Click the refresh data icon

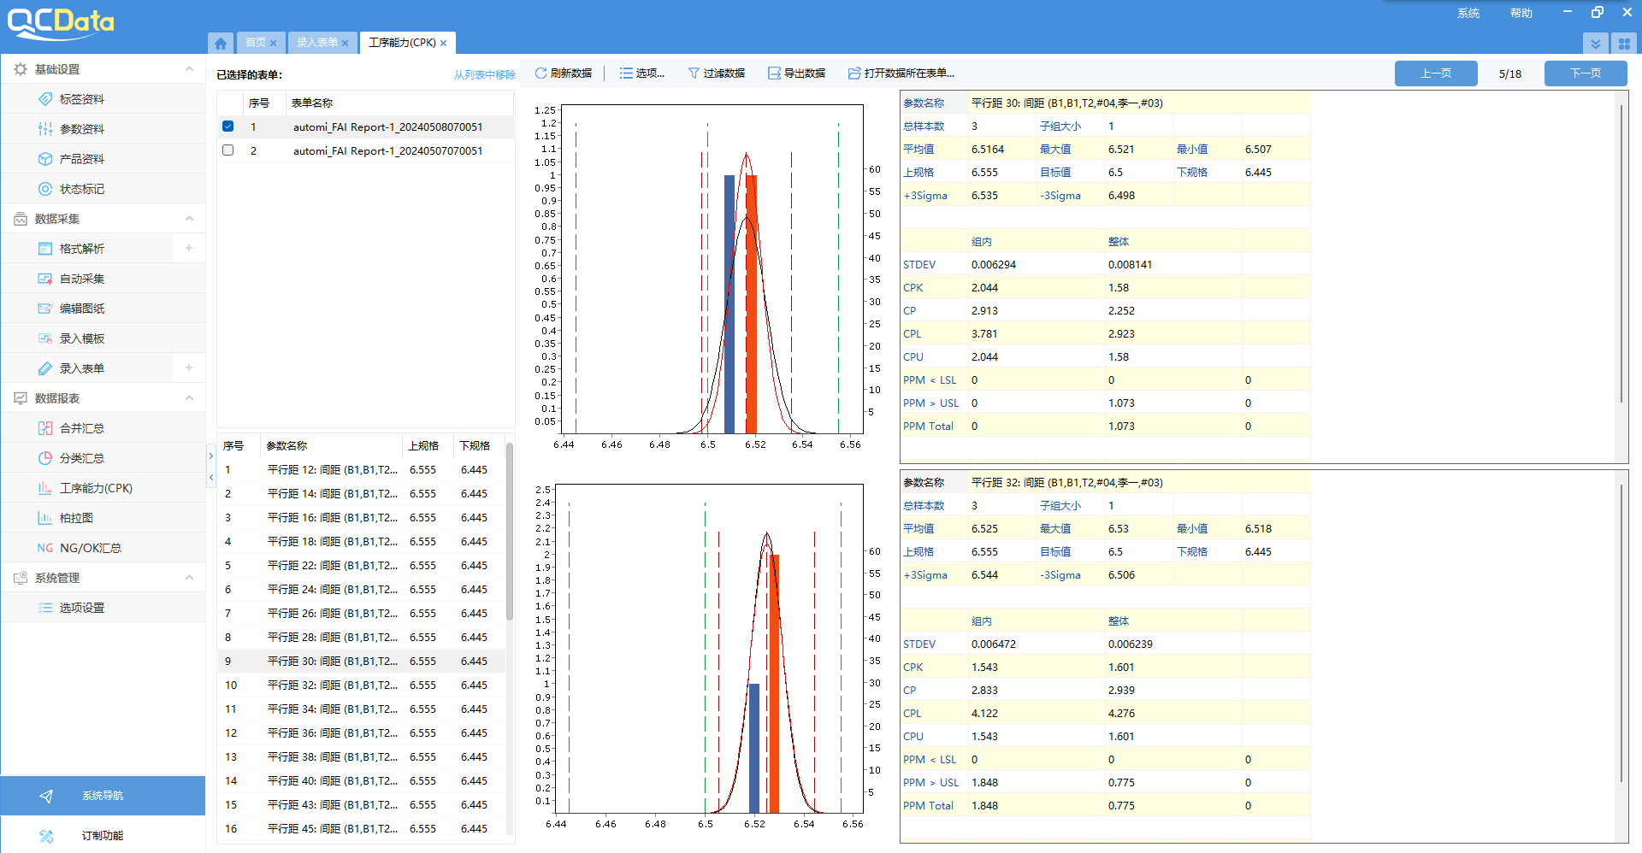pos(540,74)
